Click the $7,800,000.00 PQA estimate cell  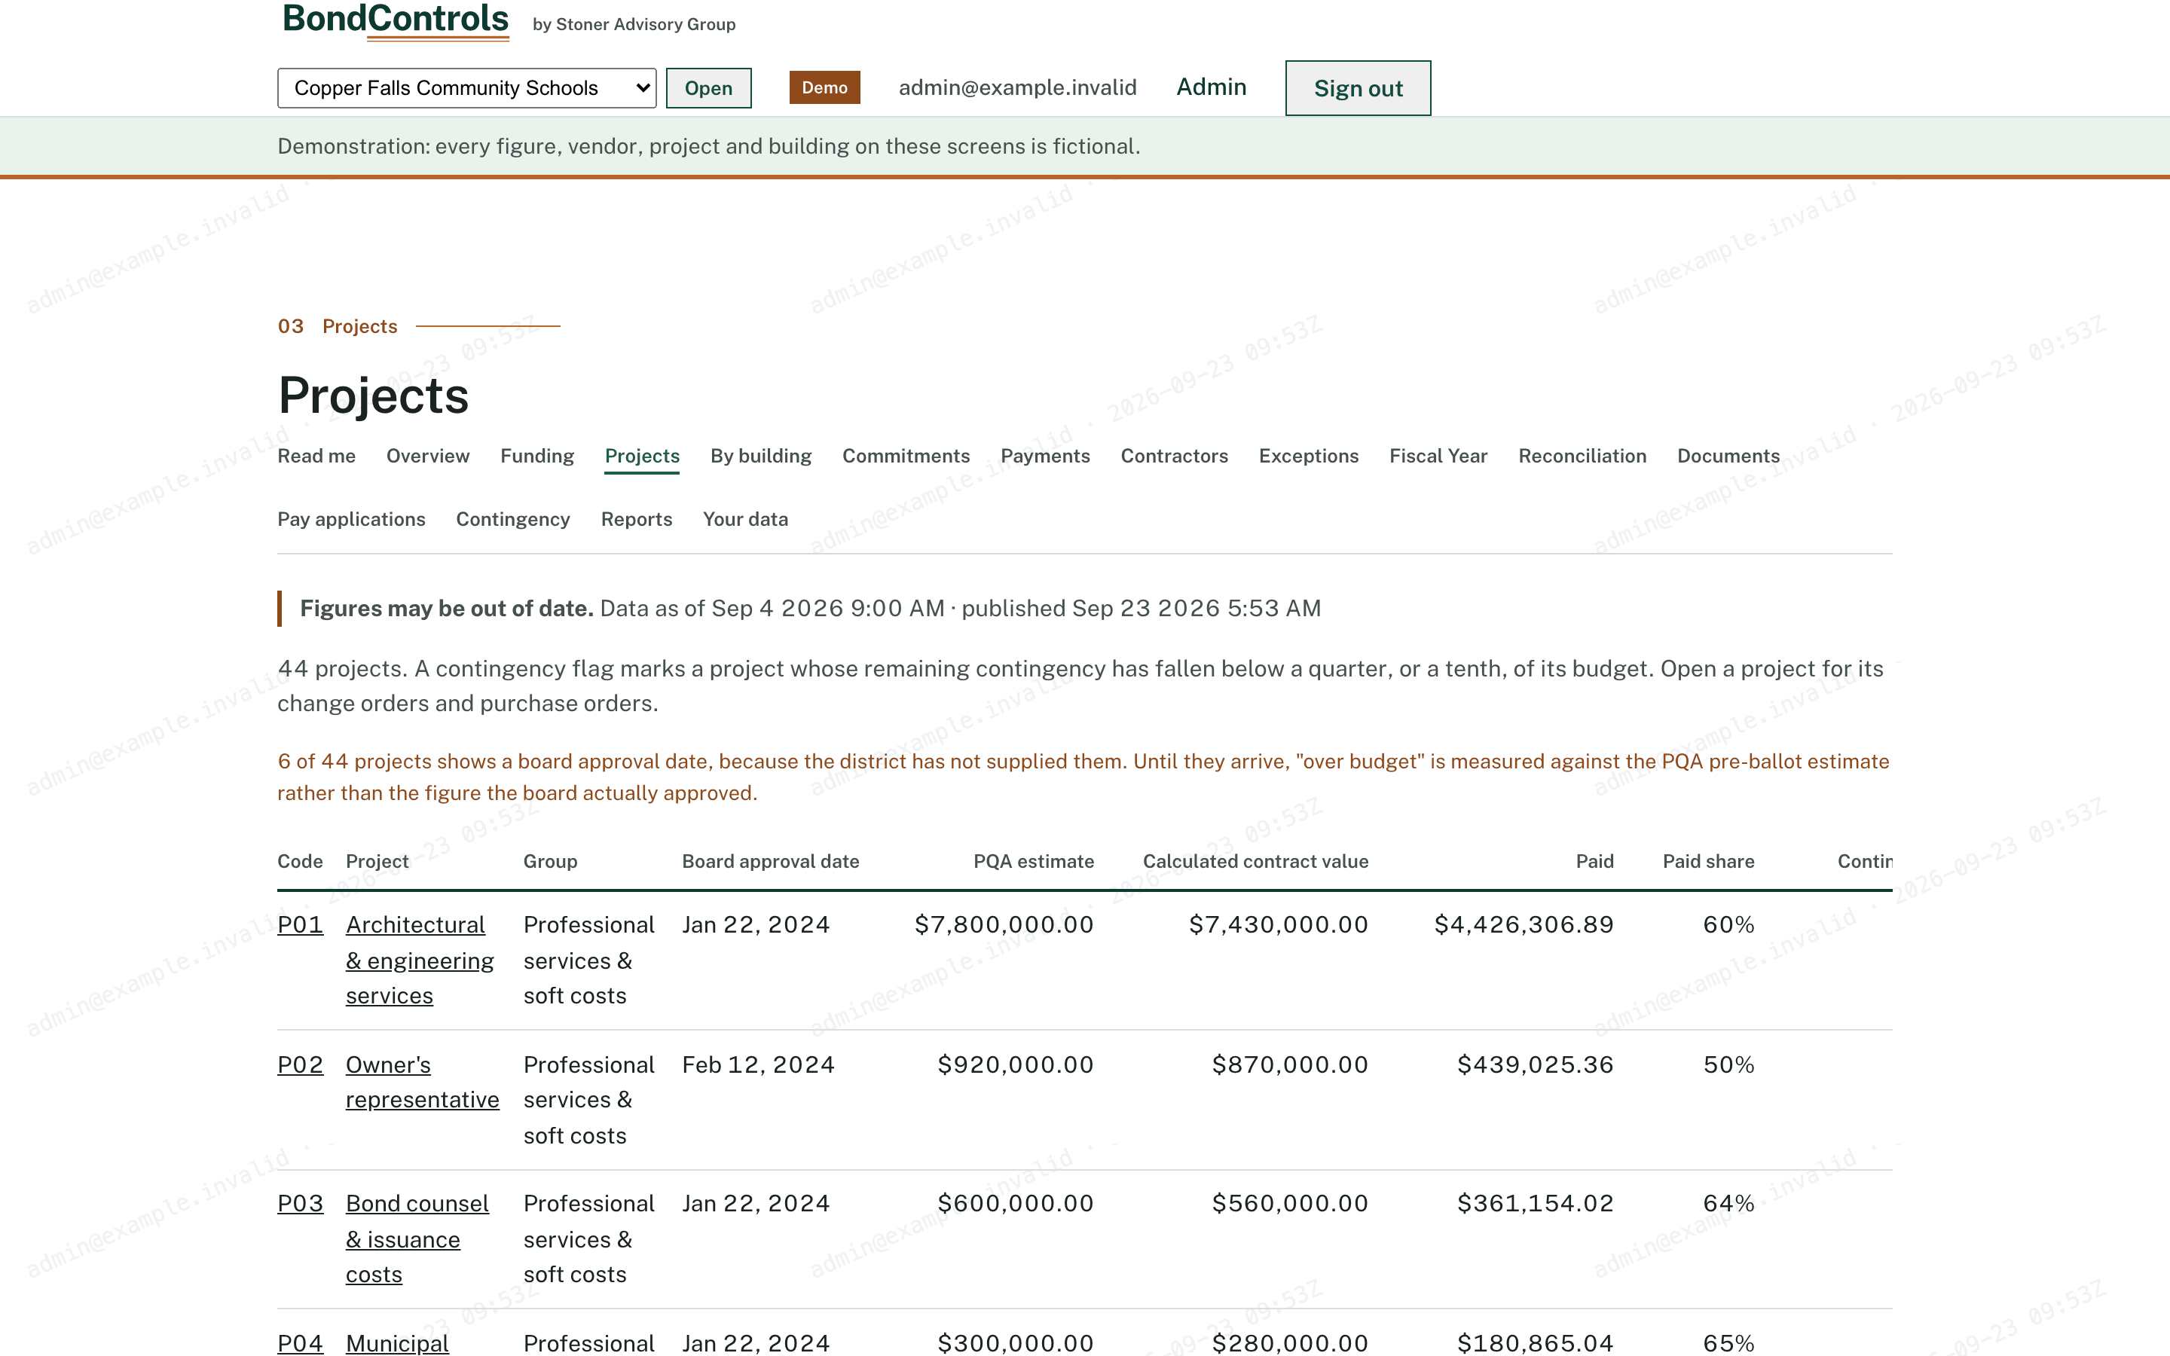(x=1004, y=924)
